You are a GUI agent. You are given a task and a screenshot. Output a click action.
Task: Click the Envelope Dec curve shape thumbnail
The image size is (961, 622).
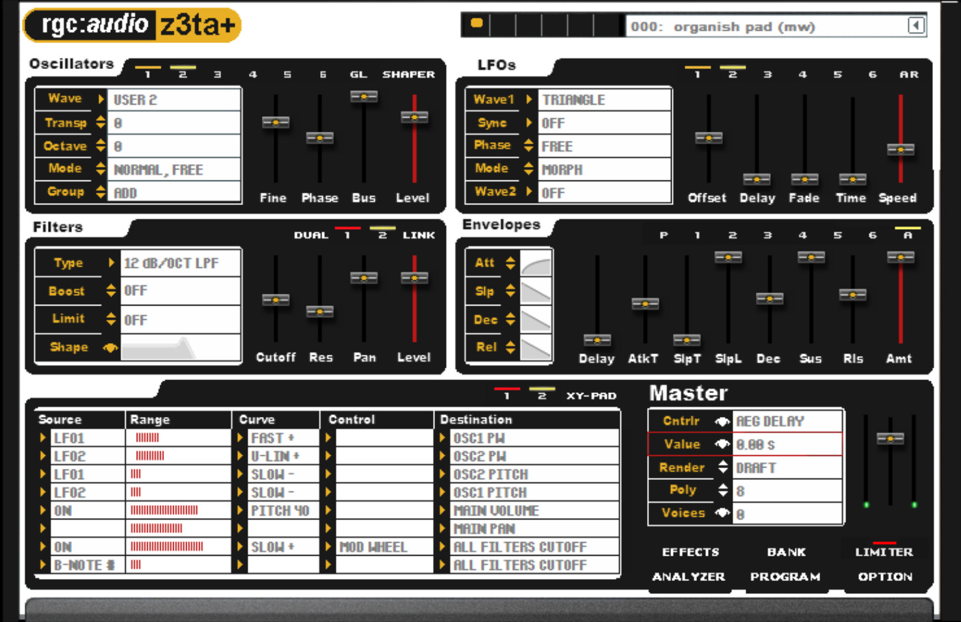536,320
